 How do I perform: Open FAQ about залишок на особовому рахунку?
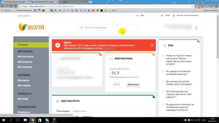(180, 107)
